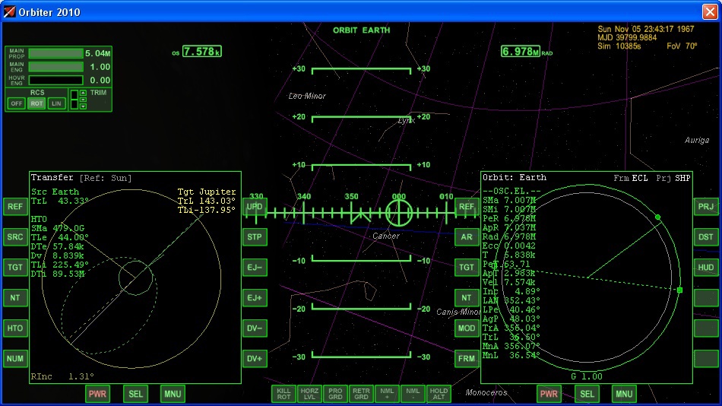Click AR auto-reference on Orbit MFD
This screenshot has width=722, height=406.
point(467,237)
